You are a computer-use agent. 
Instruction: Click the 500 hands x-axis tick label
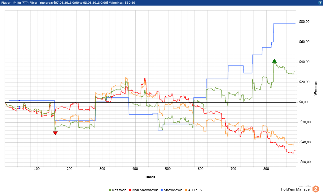(168, 169)
